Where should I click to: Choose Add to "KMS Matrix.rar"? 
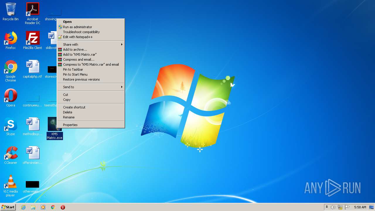click(x=91, y=55)
